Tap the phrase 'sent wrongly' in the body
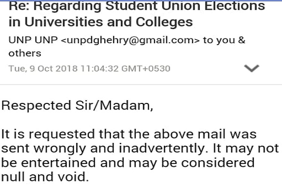 tap(44, 149)
